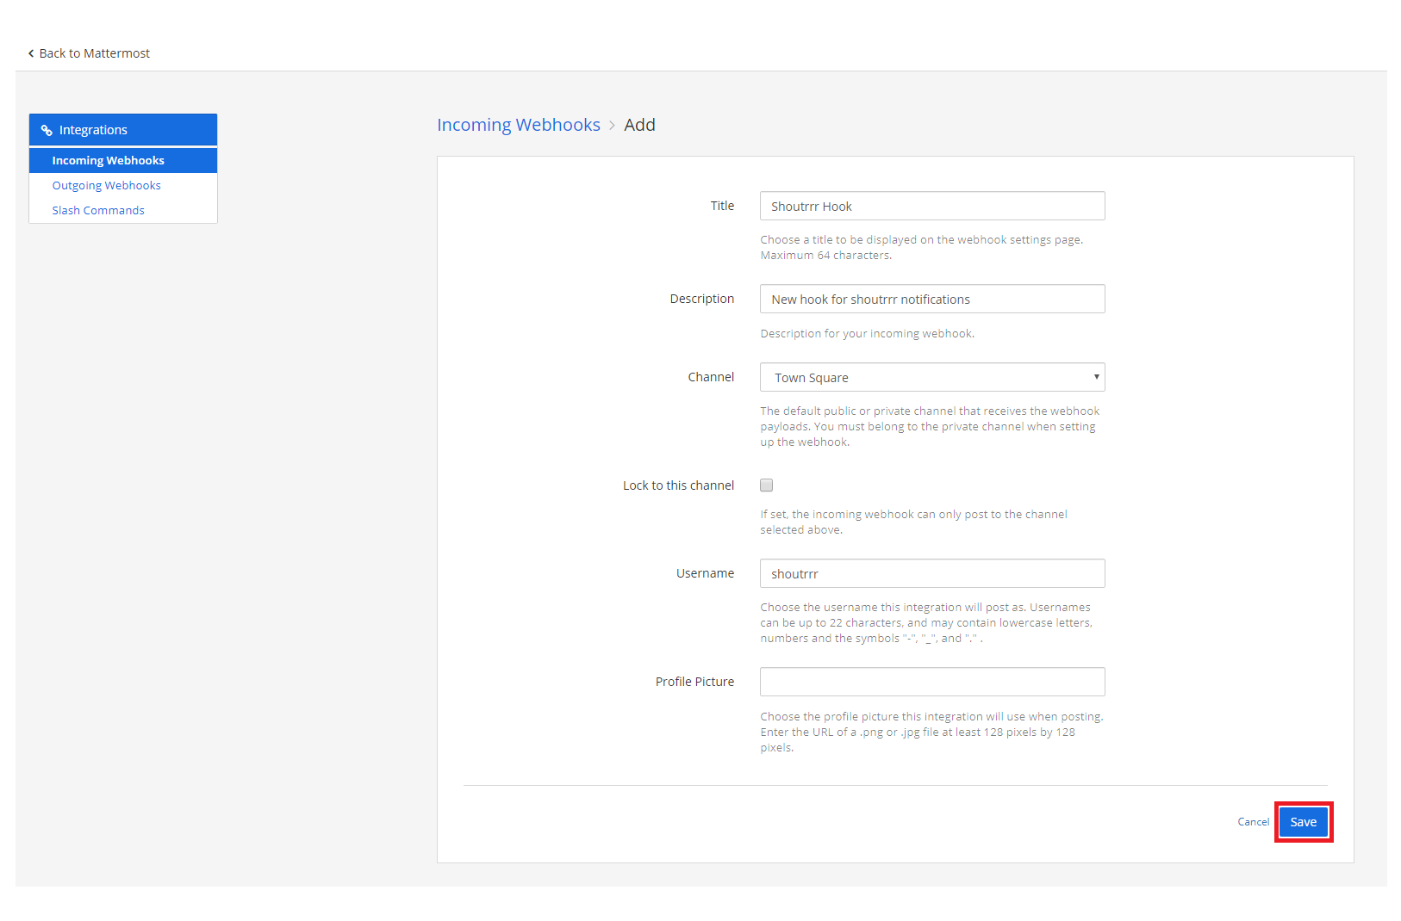Click the Description field with shoutrrr notifications

pos(931,299)
